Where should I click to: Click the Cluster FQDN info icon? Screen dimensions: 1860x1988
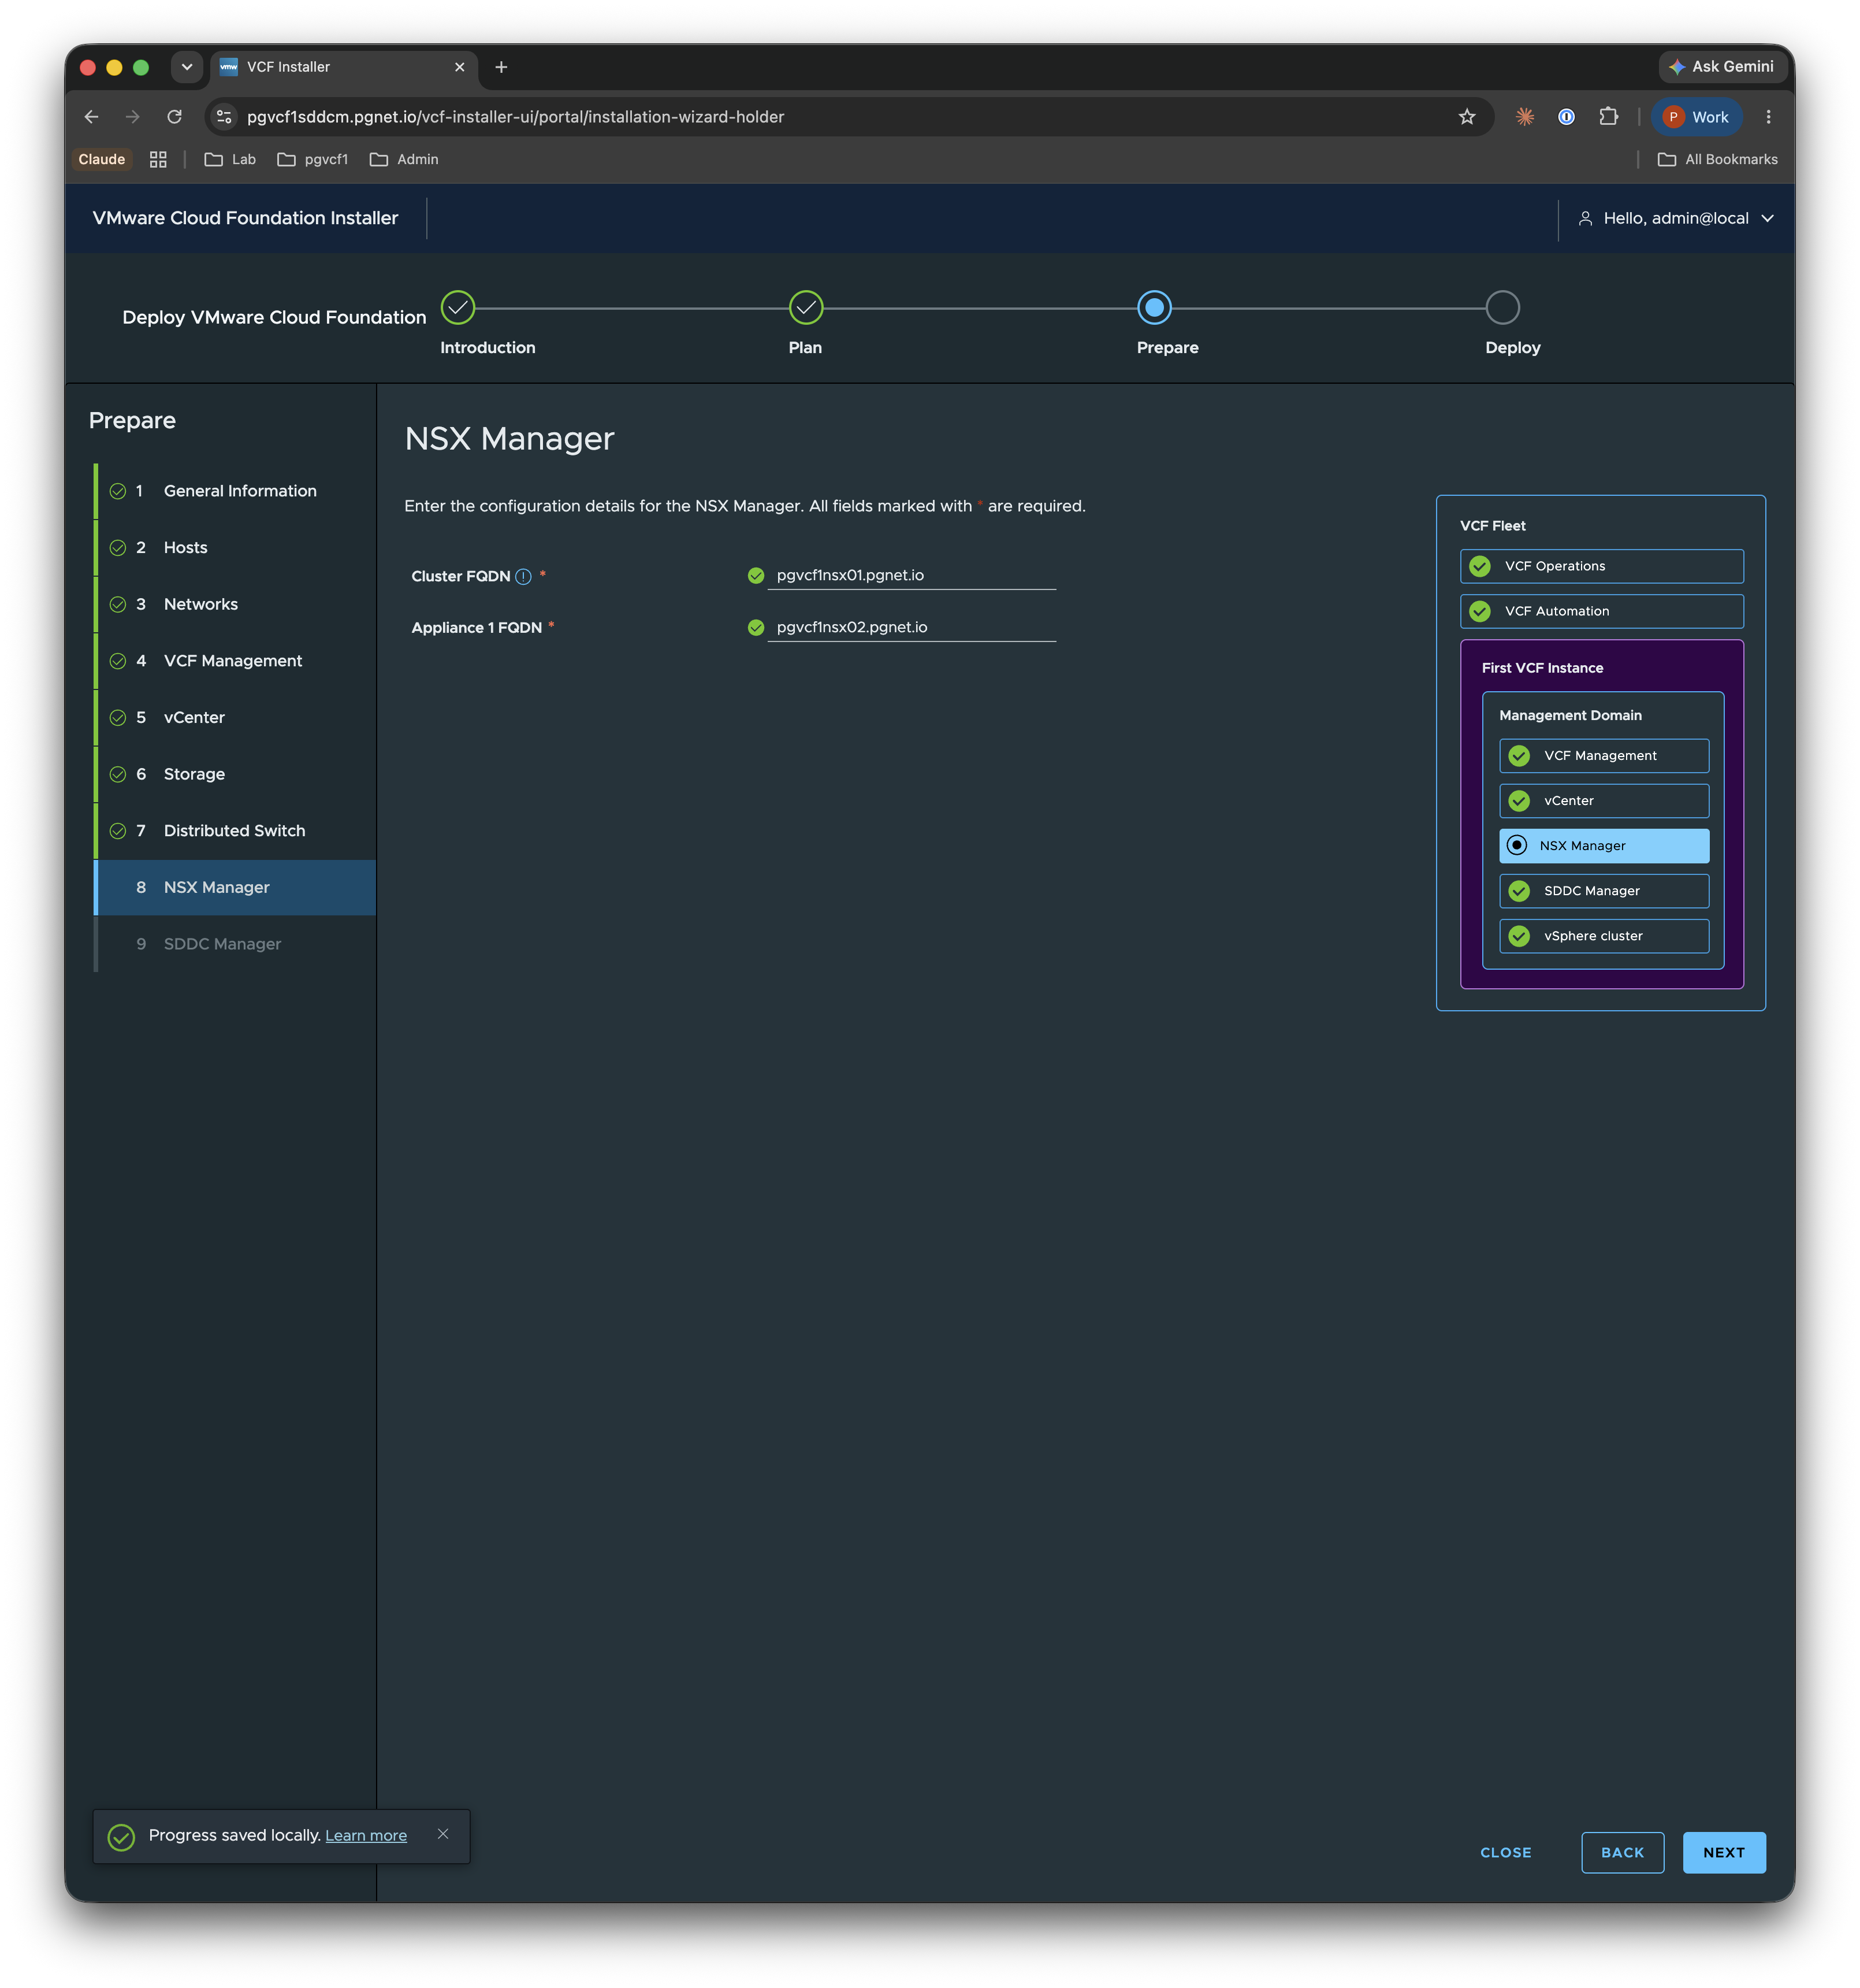523,576
